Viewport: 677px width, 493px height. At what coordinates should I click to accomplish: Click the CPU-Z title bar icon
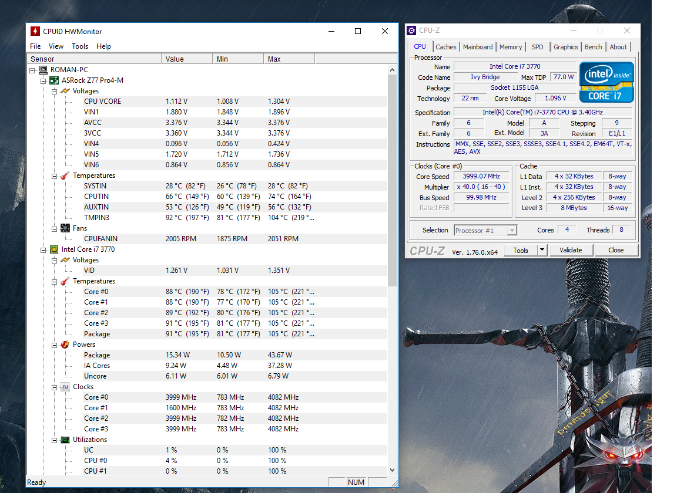click(x=411, y=30)
